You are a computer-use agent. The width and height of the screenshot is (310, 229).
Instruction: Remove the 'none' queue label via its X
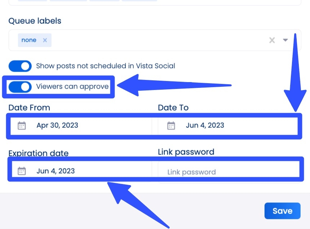45,40
